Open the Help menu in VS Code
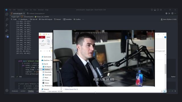 coord(47,10)
